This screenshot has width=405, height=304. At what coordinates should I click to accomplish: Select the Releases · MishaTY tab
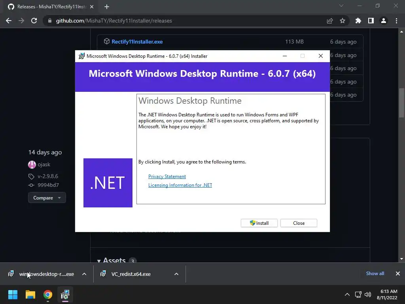tap(51, 7)
